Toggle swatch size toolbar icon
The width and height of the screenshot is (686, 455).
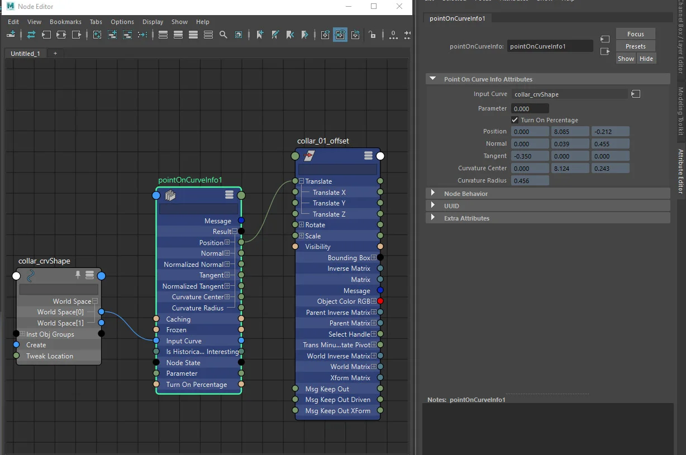[x=239, y=35]
